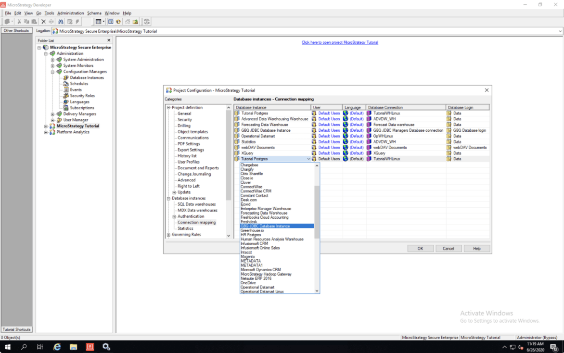This screenshot has width=564, height=353.
Task: Select Database Instances icon in folder tree
Action: click(66, 78)
